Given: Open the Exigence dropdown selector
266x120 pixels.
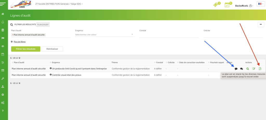Looking at the screenshot, I should tap(104, 35).
